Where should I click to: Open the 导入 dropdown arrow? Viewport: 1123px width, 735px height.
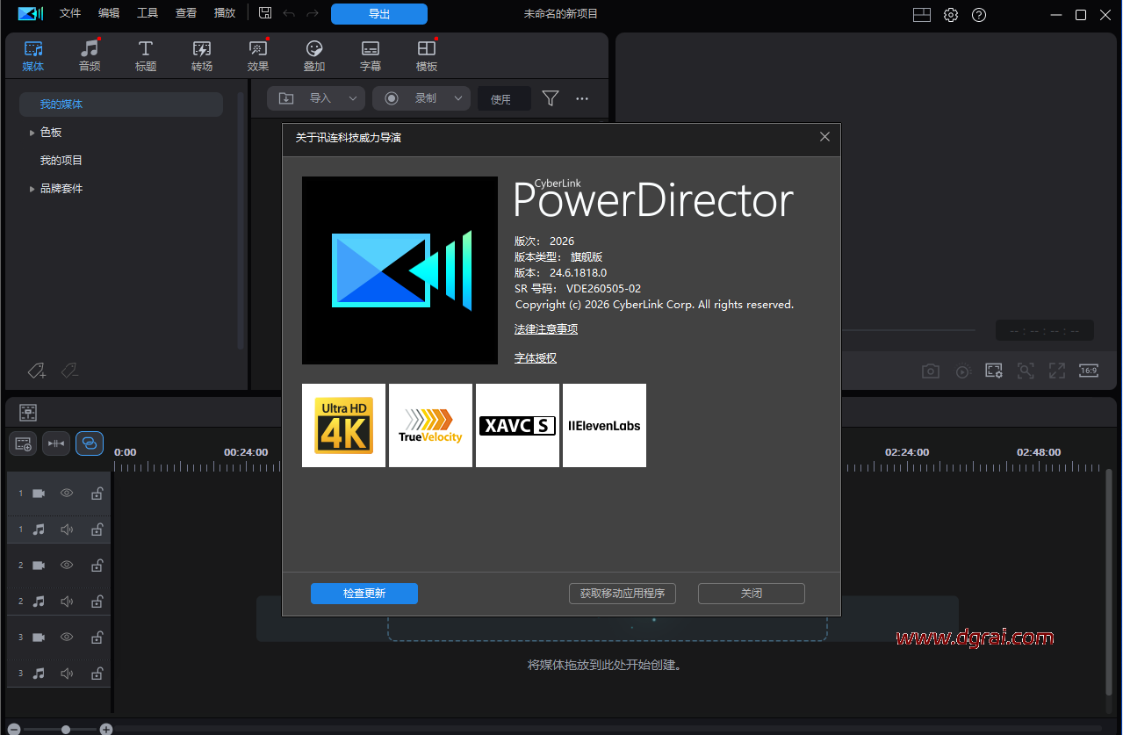click(353, 98)
